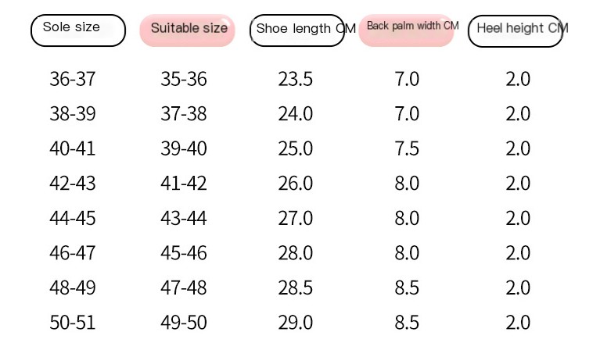Click suitable size 43-44 value
The height and width of the screenshot is (350, 600).
tap(184, 218)
